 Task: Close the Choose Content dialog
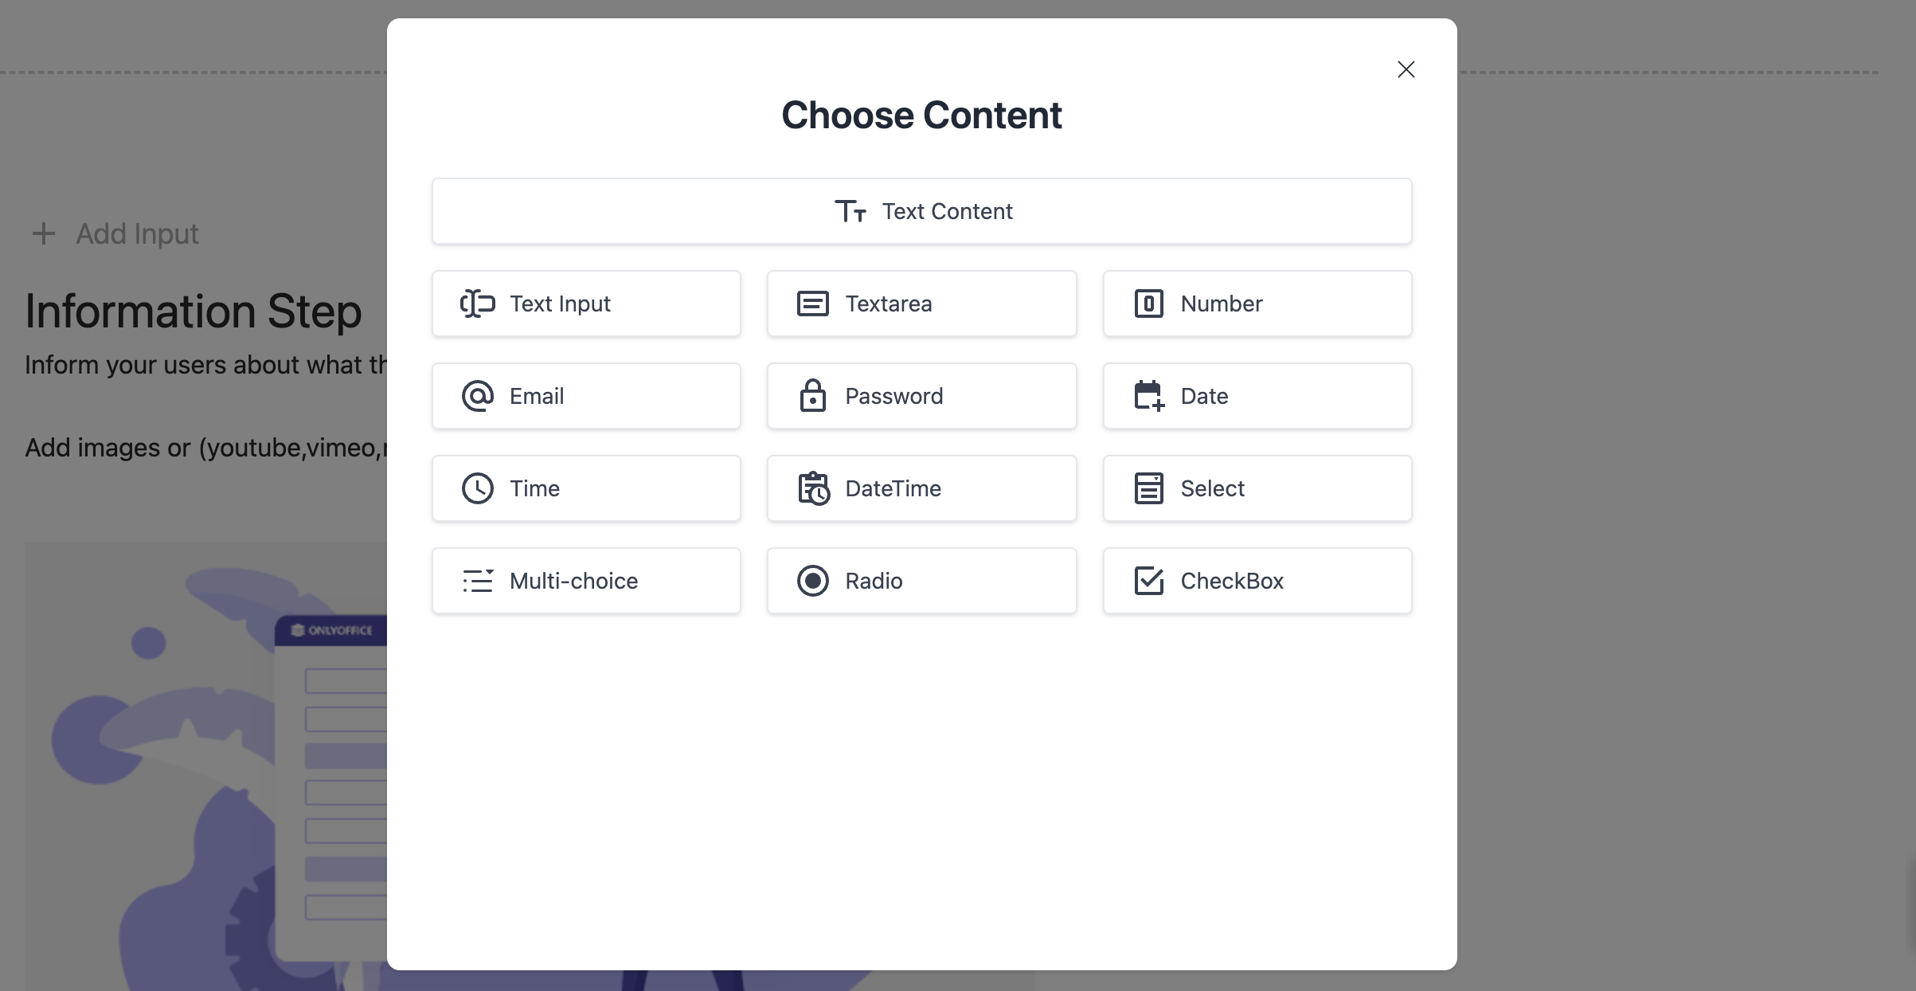pos(1406,67)
